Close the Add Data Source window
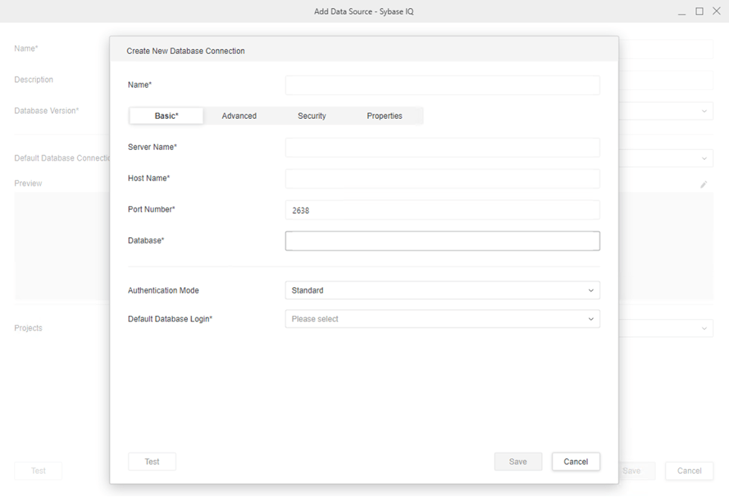The width and height of the screenshot is (729, 497). (716, 11)
